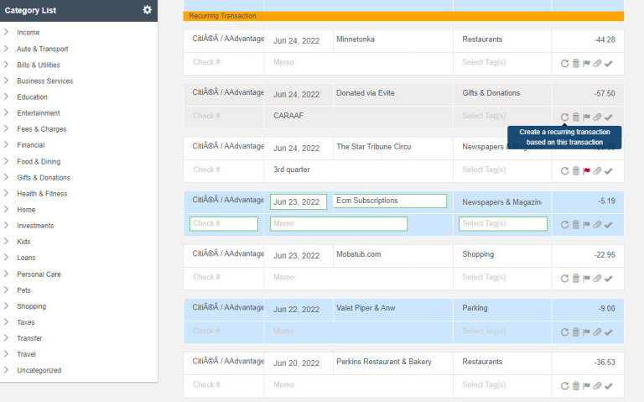Expand the Shopping category chevron

[x=6, y=305]
